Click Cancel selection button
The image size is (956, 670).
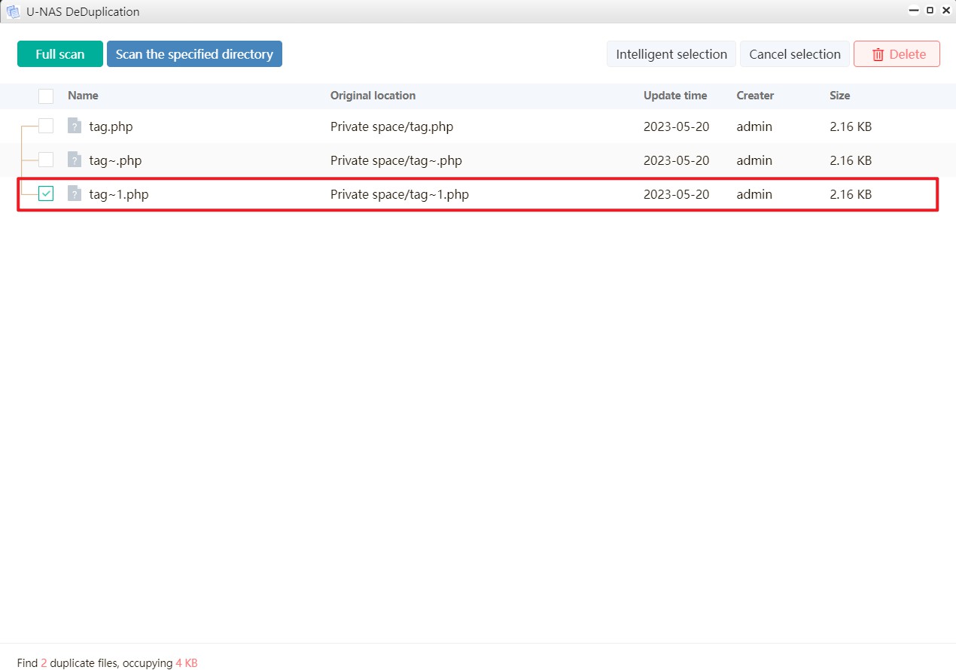coord(794,54)
